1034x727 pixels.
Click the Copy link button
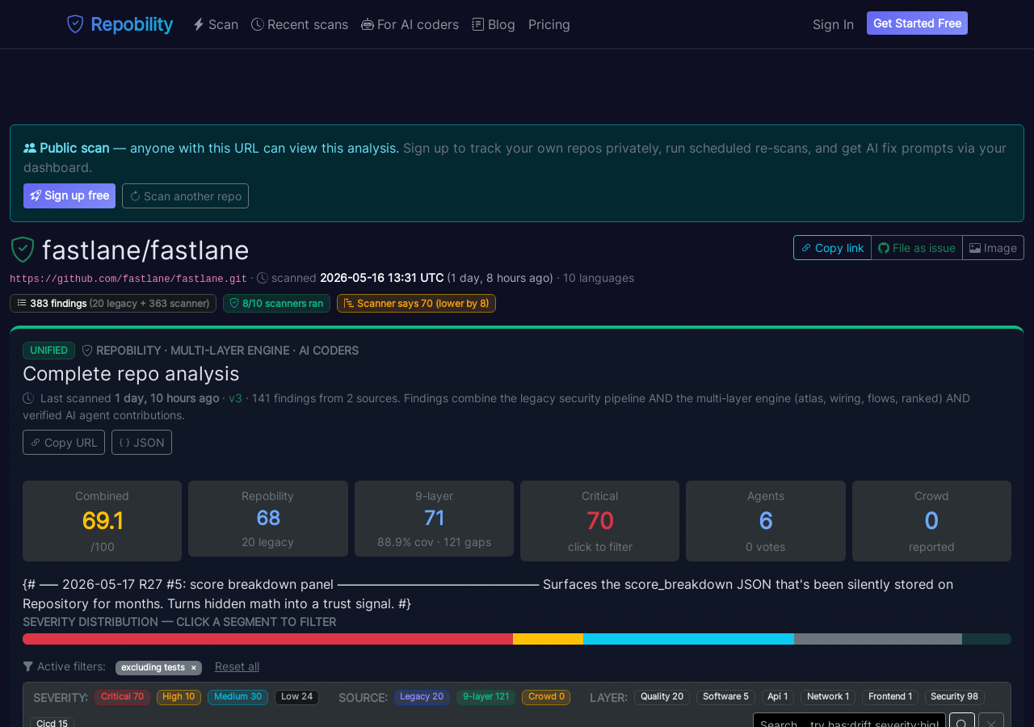coord(832,248)
